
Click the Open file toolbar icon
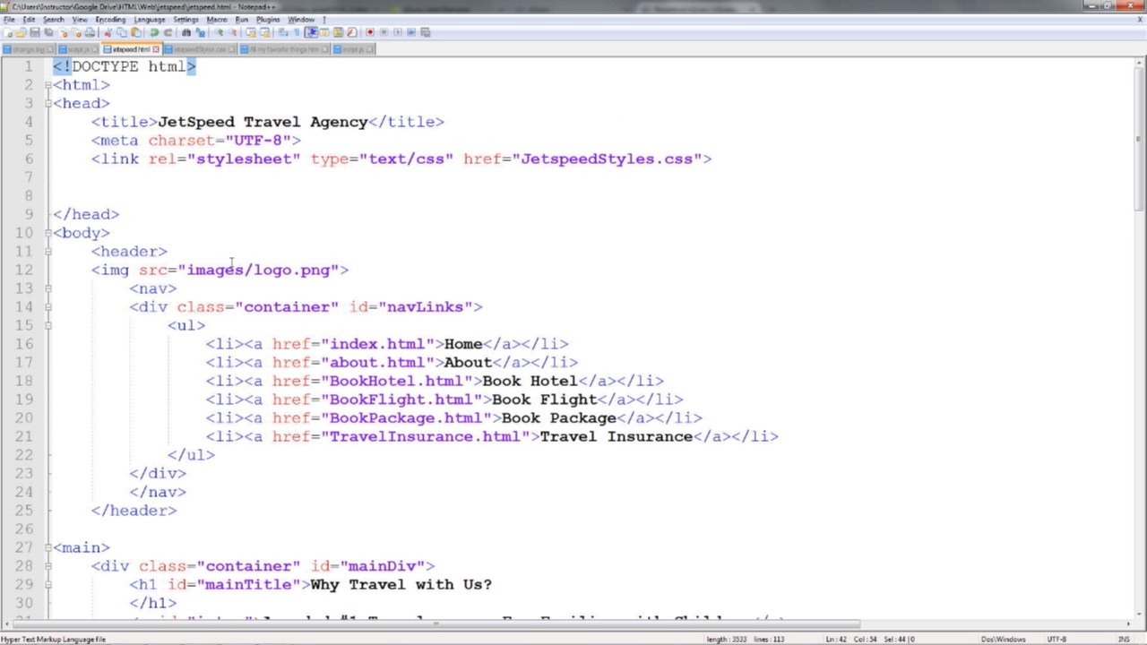(x=21, y=32)
